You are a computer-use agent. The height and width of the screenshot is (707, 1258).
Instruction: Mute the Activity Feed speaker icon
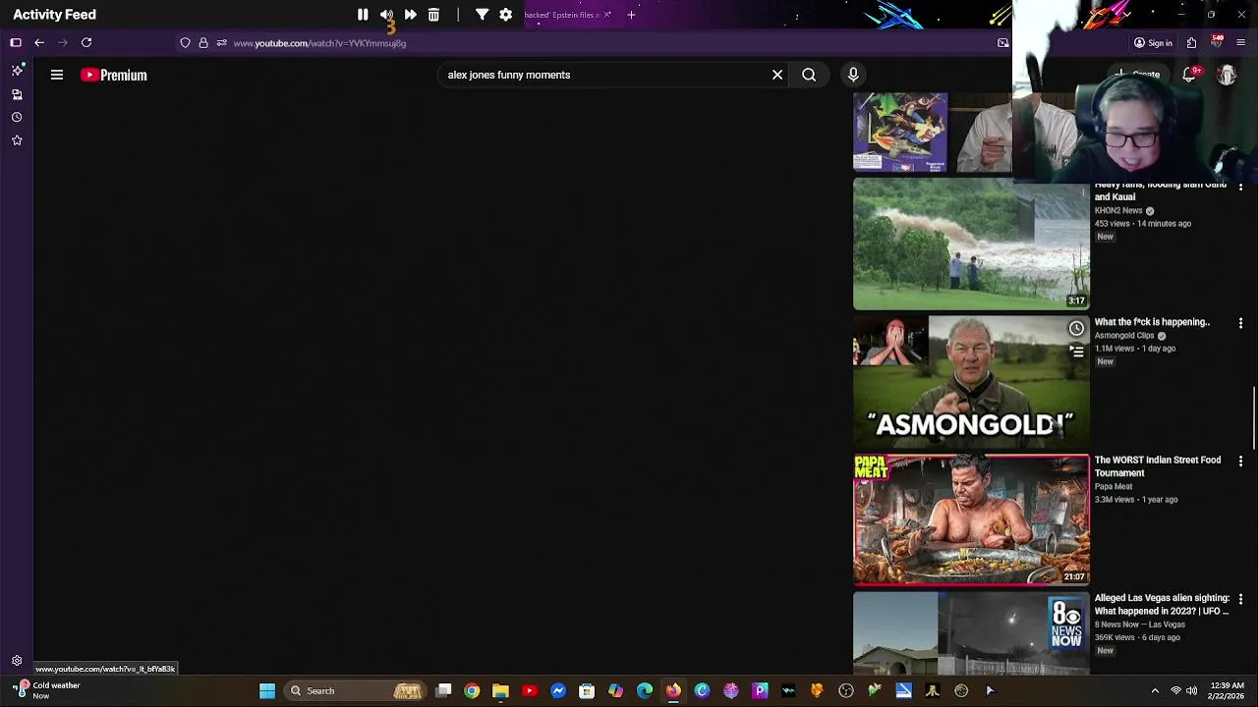(x=386, y=15)
